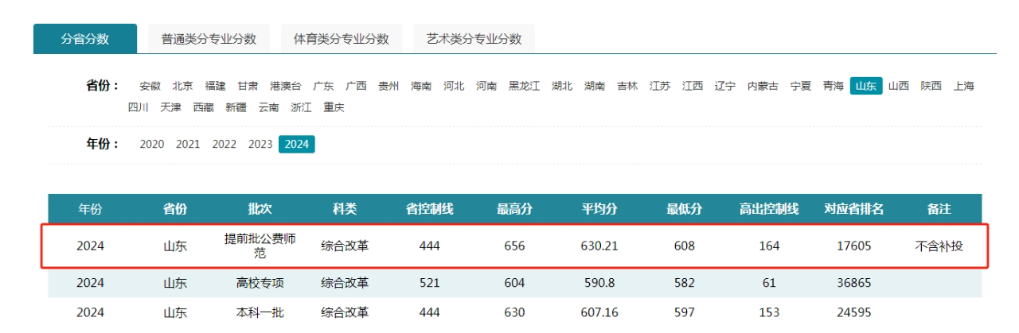Select province 陕西

931,86
